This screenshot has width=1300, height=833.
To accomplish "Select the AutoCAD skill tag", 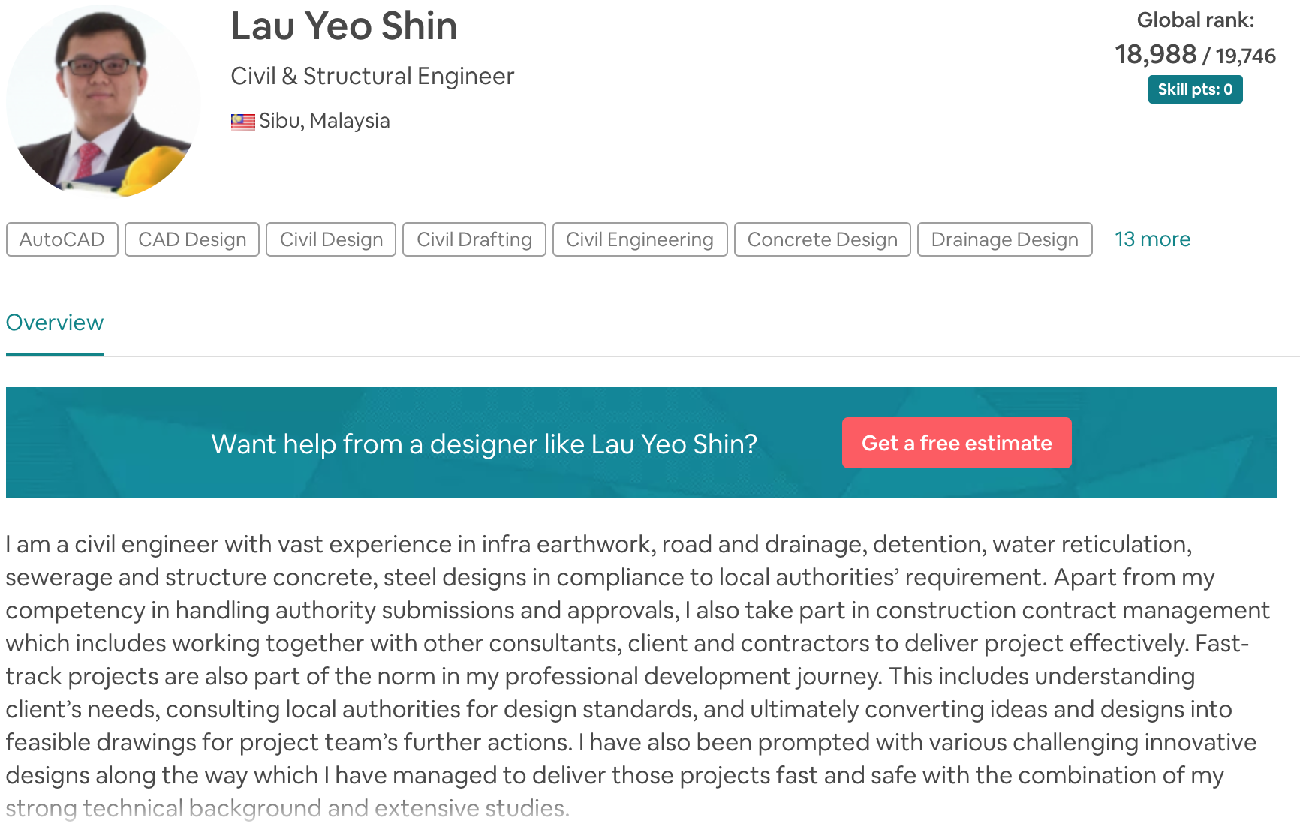I will coord(62,239).
